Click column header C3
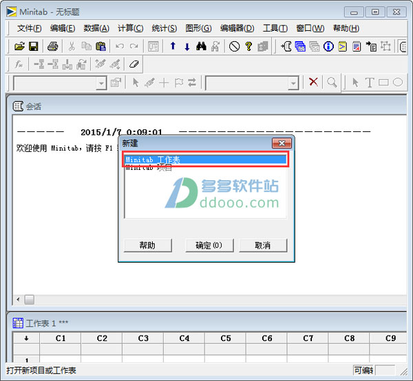413x381 pixels. [143, 338]
